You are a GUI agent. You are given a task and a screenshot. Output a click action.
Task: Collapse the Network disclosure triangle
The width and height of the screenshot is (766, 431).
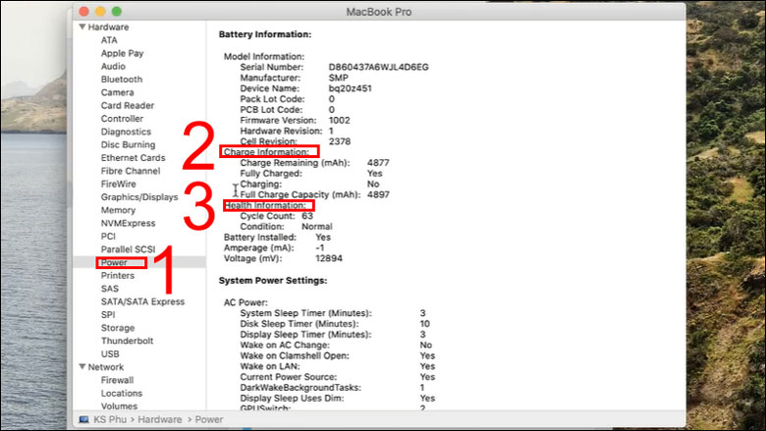pos(82,367)
